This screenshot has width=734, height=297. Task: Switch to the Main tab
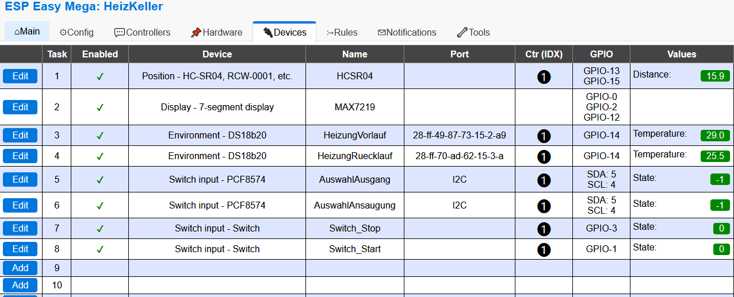click(x=27, y=32)
